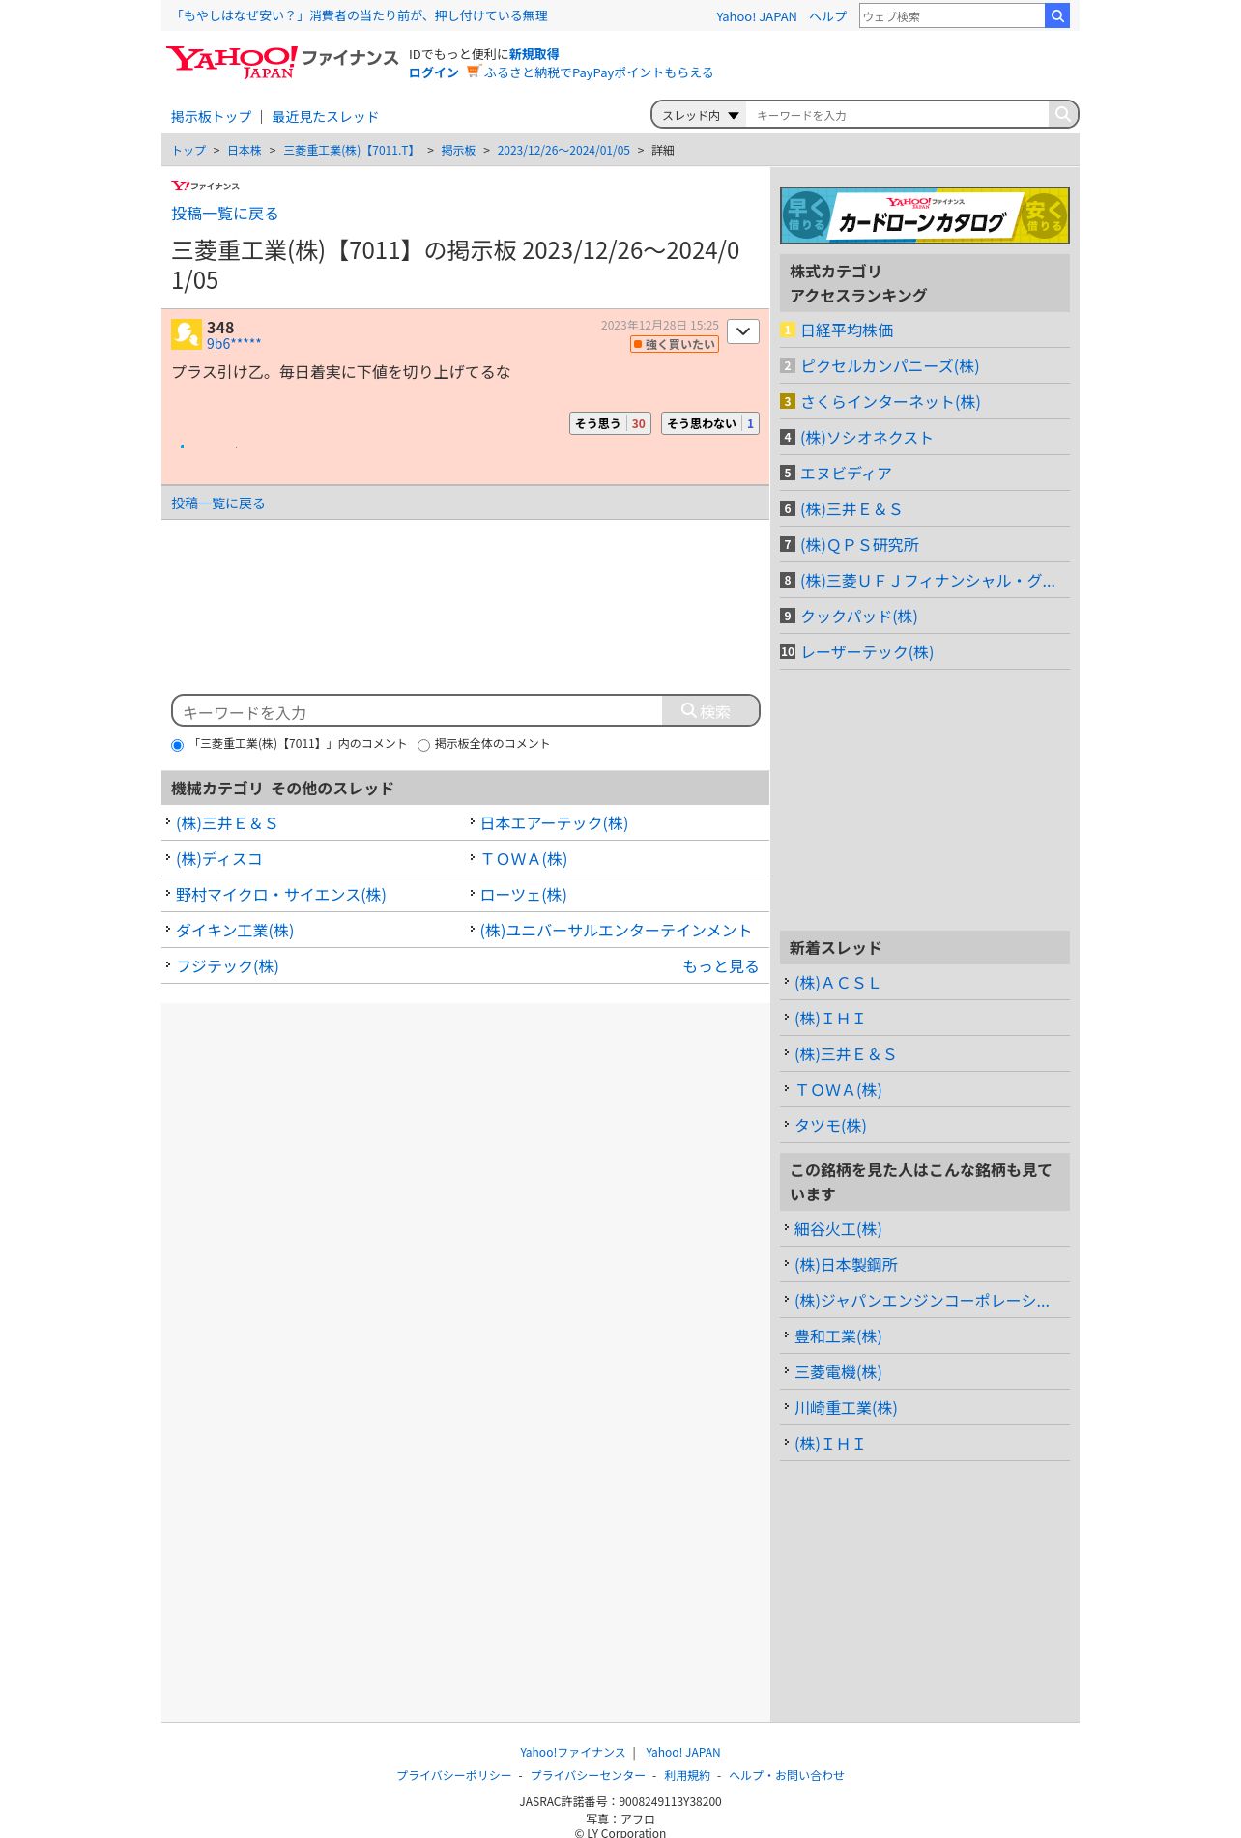1241x1838 pixels.
Task: Click 新規取得 ID registration link
Action: [x=534, y=54]
